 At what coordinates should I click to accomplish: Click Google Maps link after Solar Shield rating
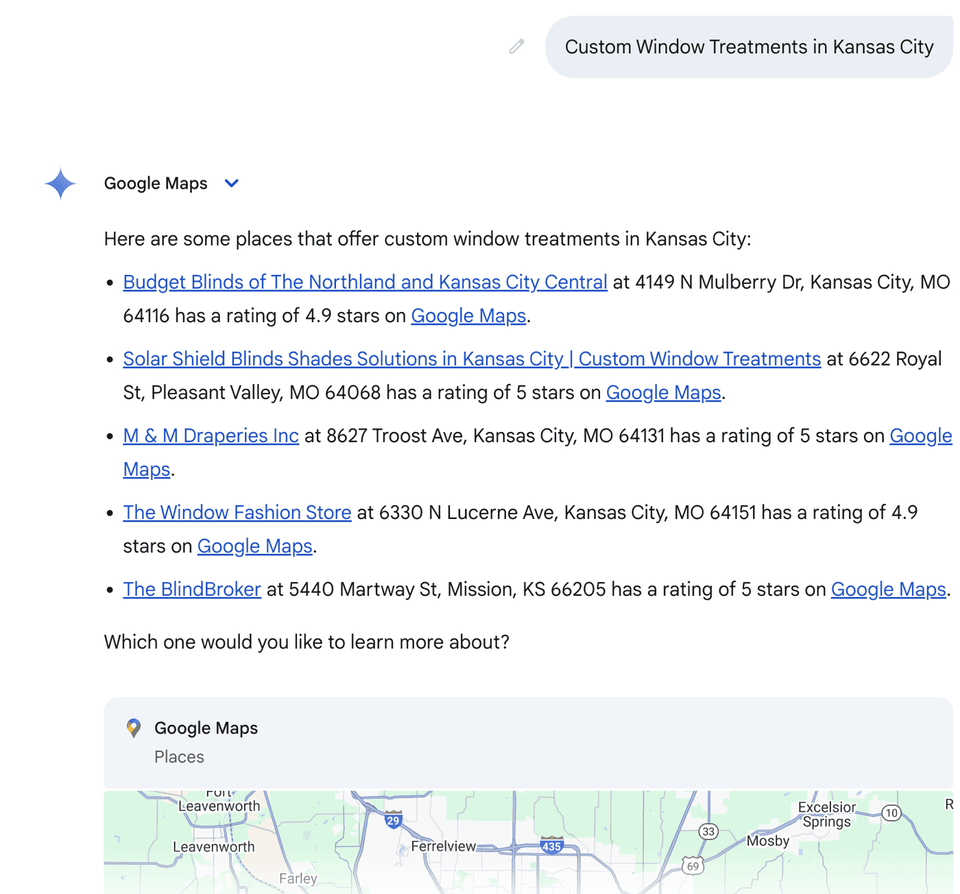coord(663,392)
